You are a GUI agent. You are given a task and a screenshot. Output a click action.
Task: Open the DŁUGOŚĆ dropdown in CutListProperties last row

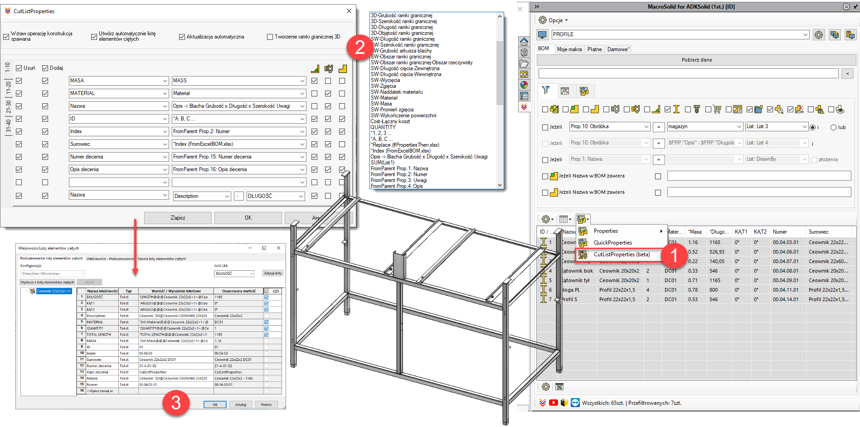tap(301, 196)
